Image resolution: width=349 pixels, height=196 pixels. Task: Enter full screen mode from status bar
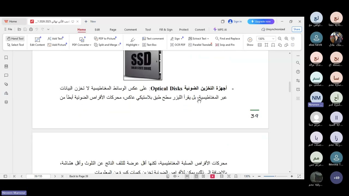point(299,176)
